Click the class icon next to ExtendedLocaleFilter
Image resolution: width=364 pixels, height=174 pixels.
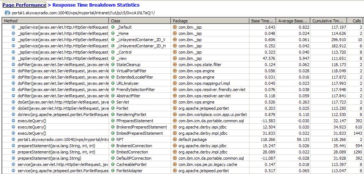tap(113, 77)
